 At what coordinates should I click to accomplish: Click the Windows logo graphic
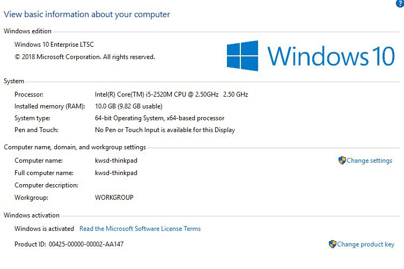(243, 56)
